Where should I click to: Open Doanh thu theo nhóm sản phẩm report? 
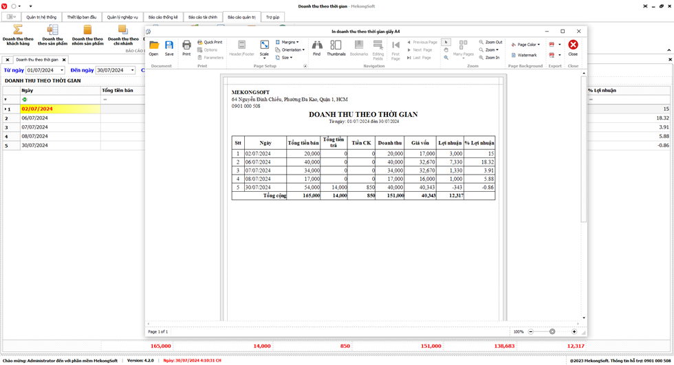tap(87, 34)
